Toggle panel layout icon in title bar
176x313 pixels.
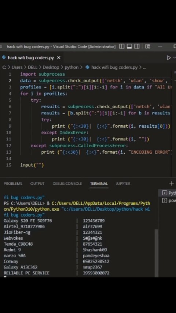click(129, 47)
